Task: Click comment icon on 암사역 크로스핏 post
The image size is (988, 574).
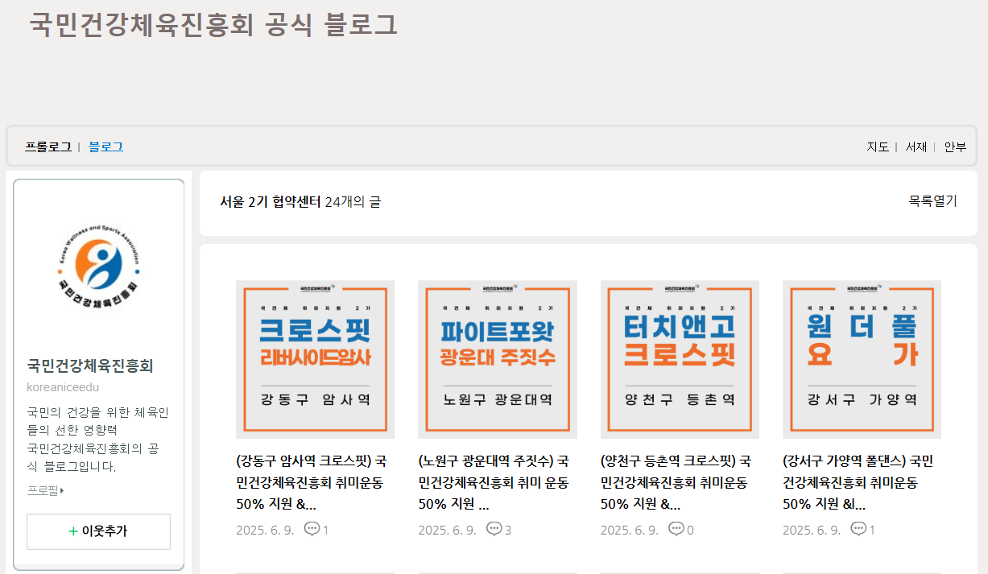Action: 312,529
